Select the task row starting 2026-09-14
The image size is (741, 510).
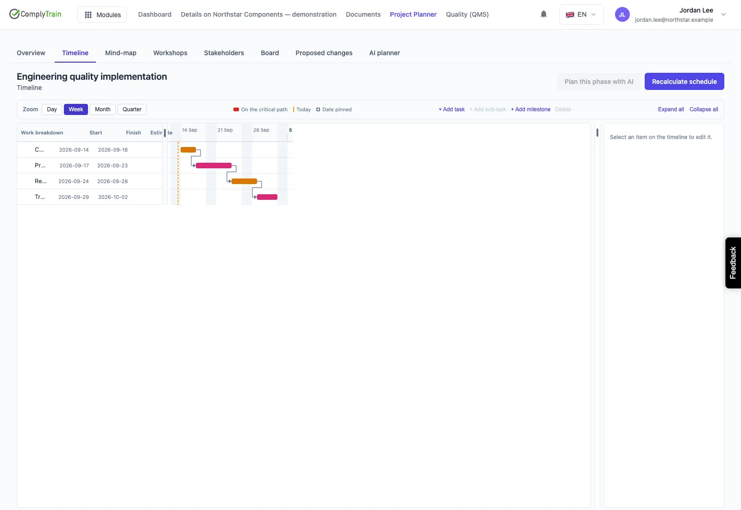[90, 150]
